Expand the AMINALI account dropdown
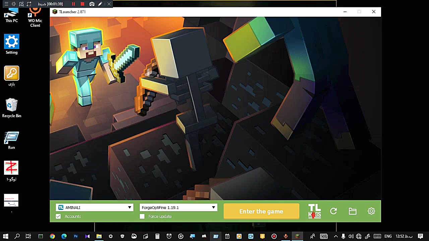Image resolution: width=429 pixels, height=241 pixels. click(129, 208)
